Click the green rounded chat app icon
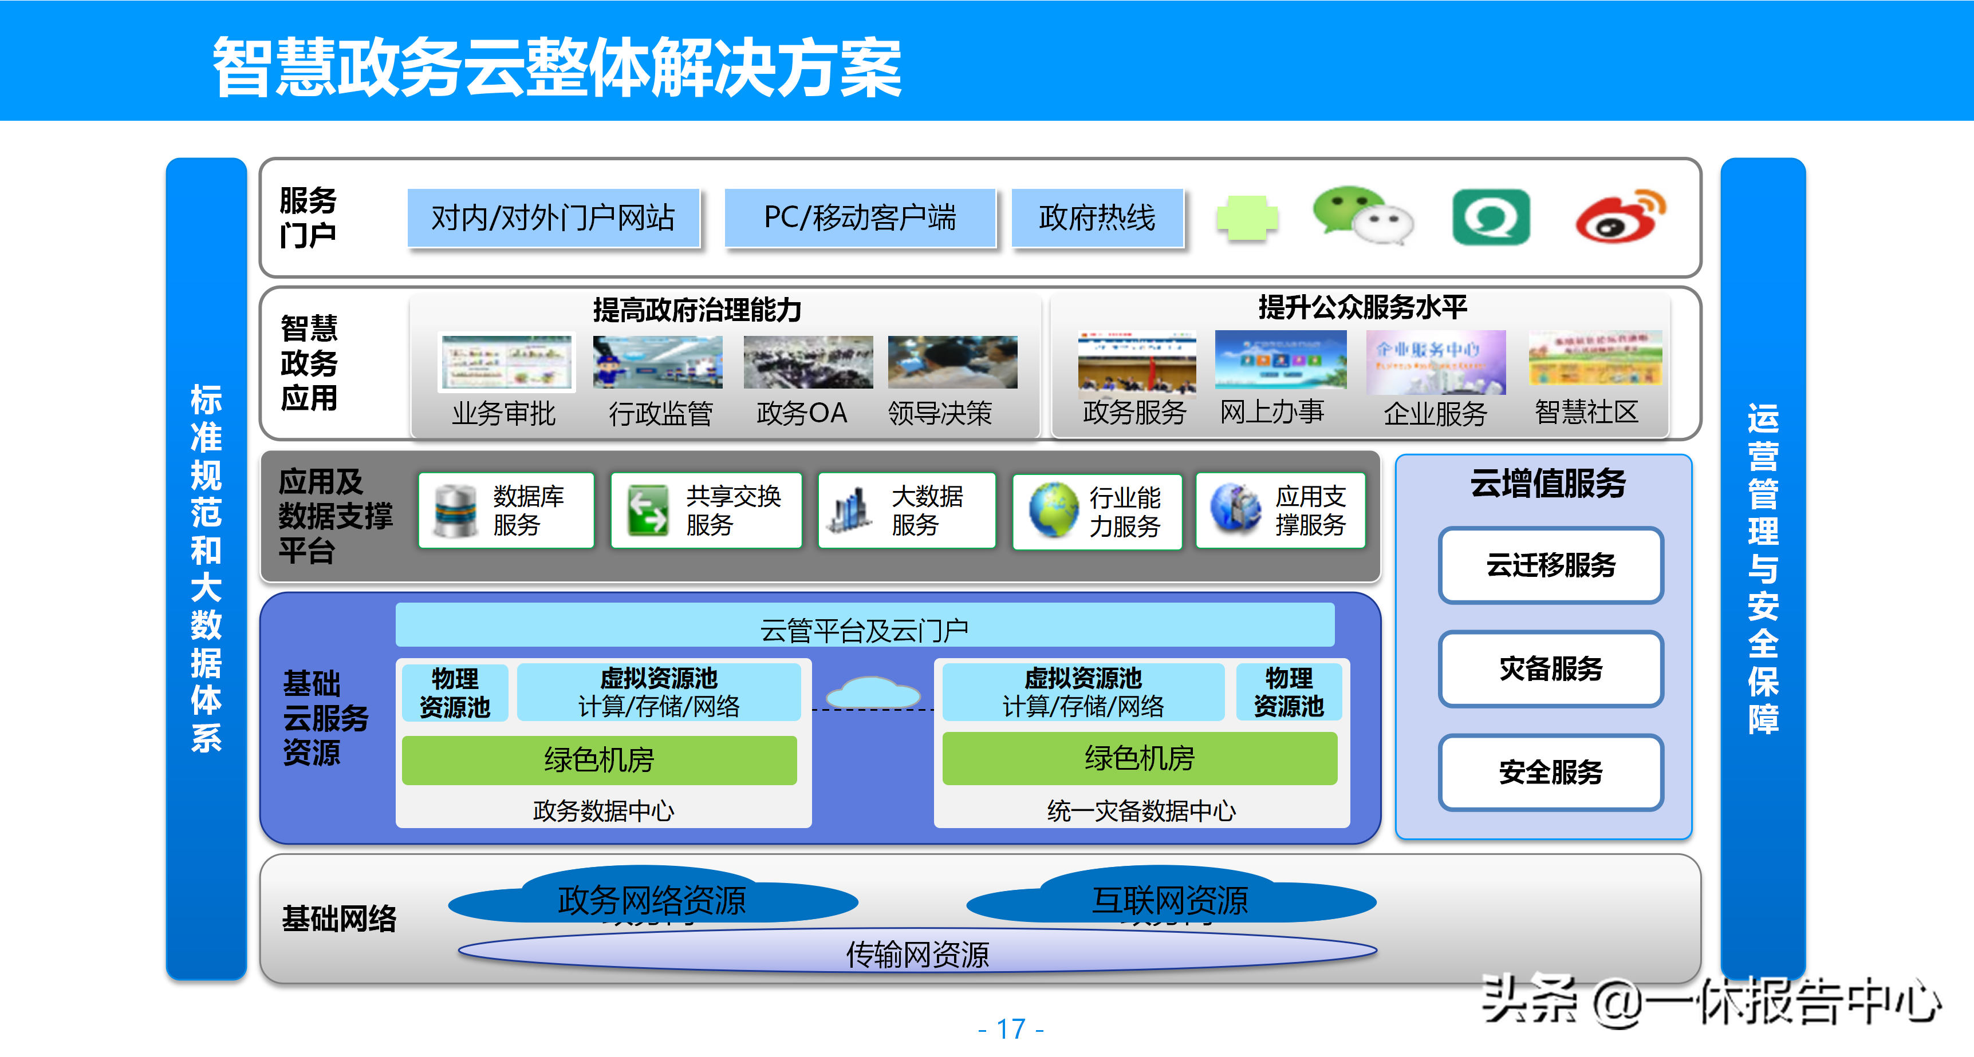1974x1057 pixels. (x=1491, y=217)
